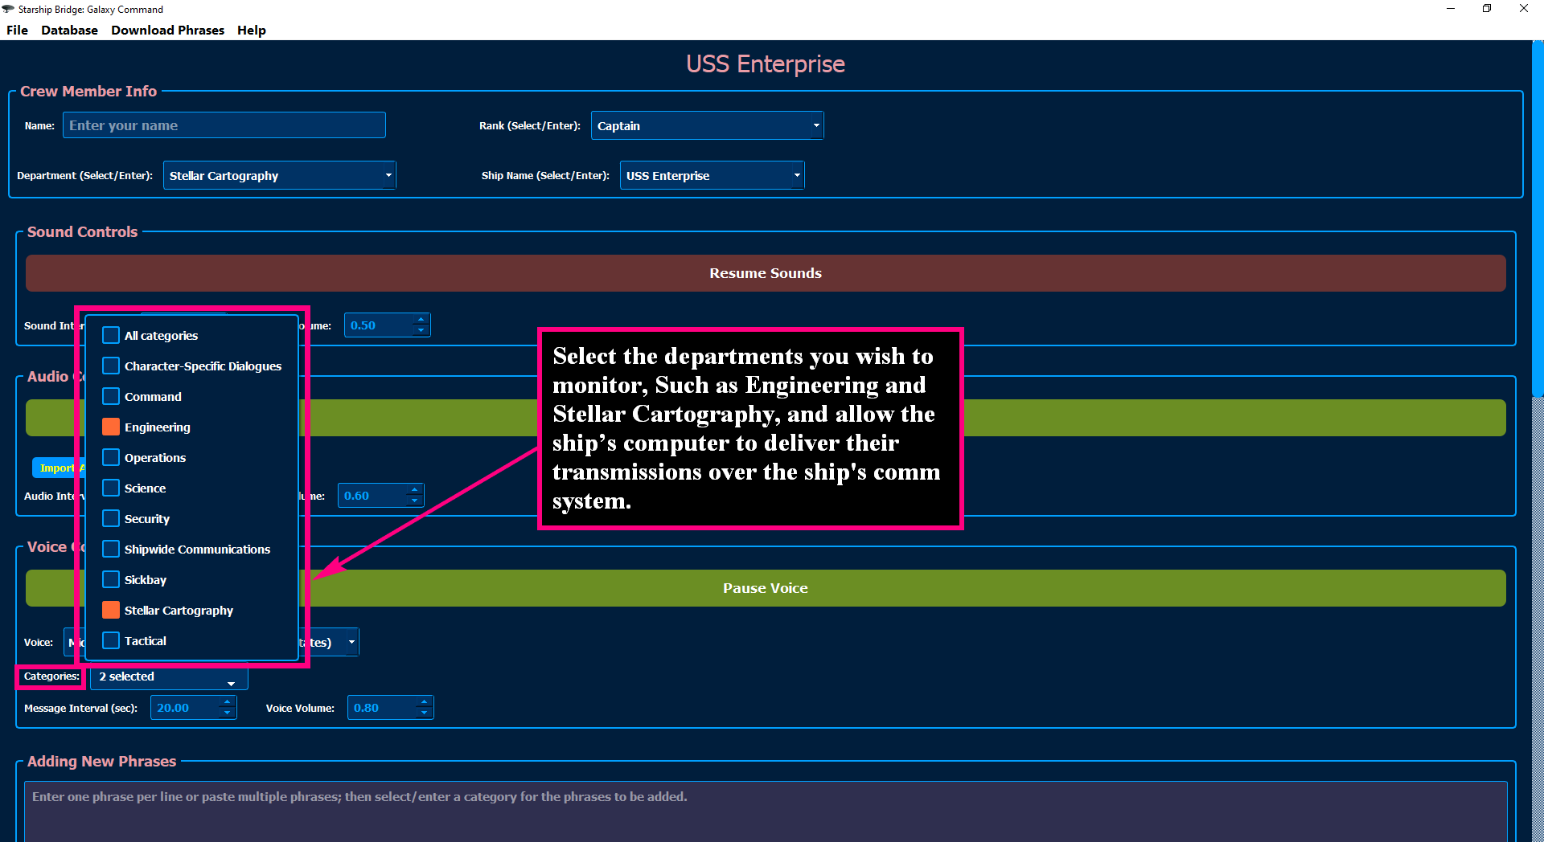The height and width of the screenshot is (842, 1544).
Task: Uncheck the Engineering category
Action: point(110,427)
